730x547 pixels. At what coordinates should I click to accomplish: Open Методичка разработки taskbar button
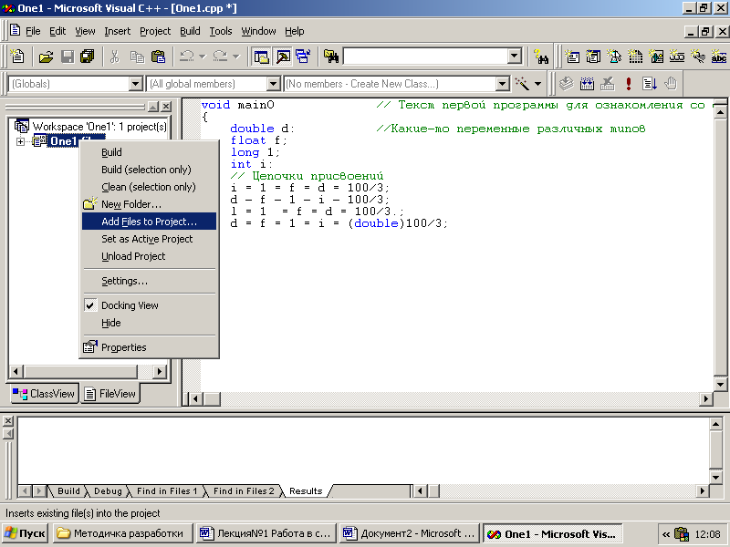click(122, 533)
